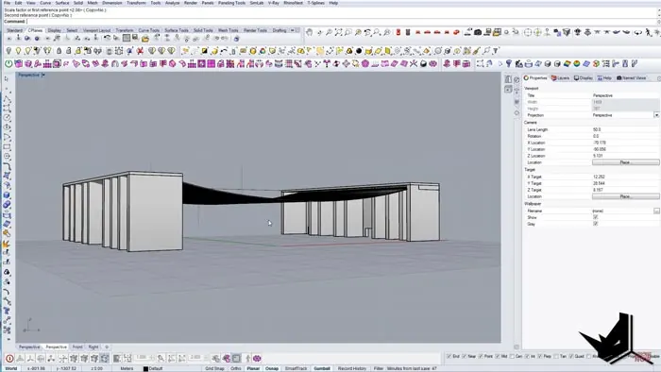Image resolution: width=661 pixels, height=372 pixels.
Task: Switch to the Layers panel tab
Action: [x=561, y=78]
